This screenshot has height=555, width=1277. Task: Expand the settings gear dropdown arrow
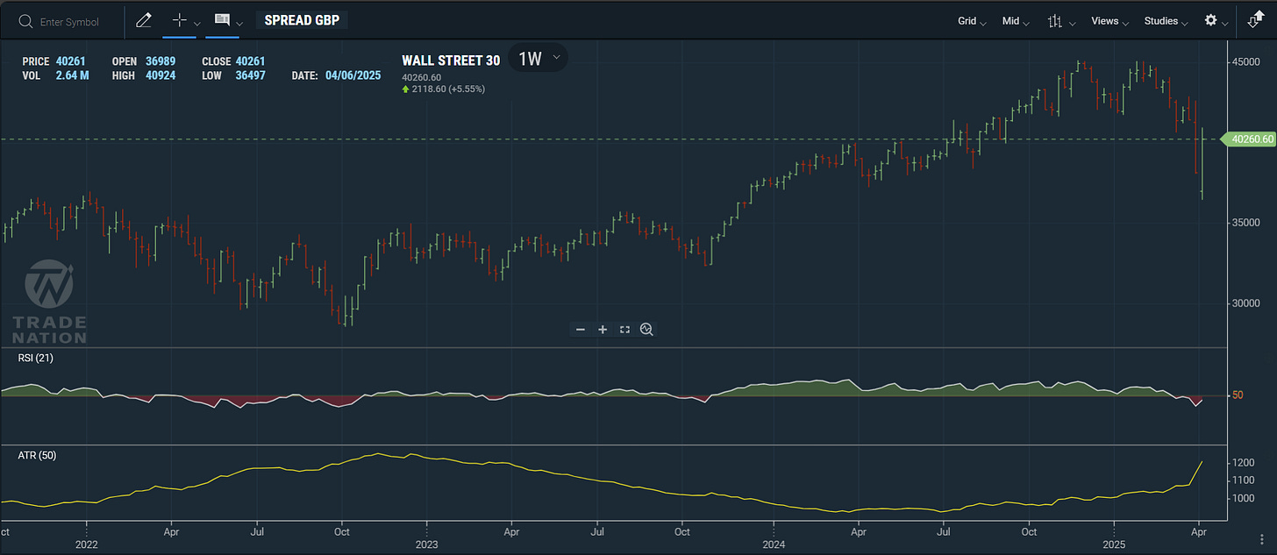(1226, 24)
